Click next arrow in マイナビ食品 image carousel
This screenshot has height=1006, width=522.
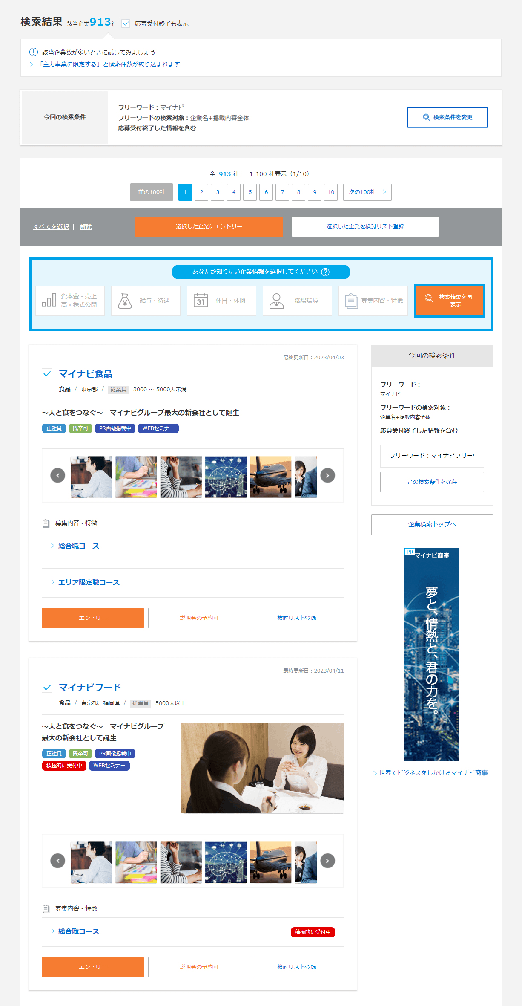(327, 475)
